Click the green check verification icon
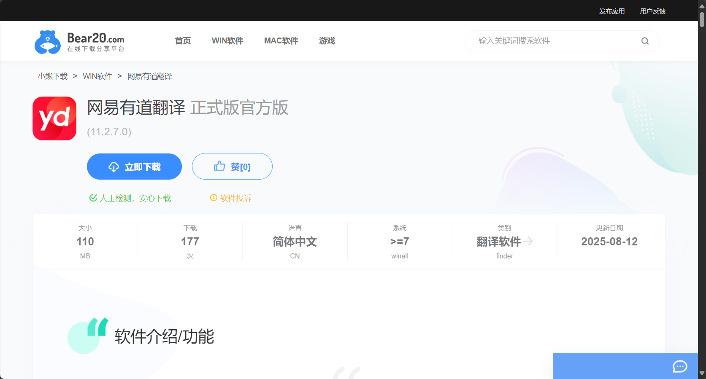Image resolution: width=706 pixels, height=379 pixels. [x=93, y=198]
